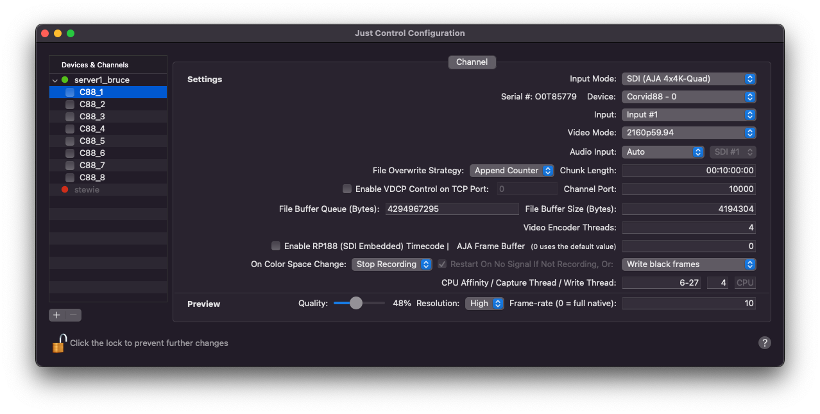Open the On Color Space Change dropdown

[x=392, y=264]
